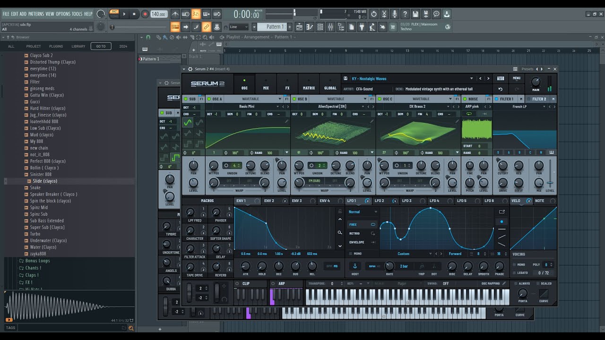Switch to Serum FX tab
The image size is (605, 340).
tap(287, 85)
